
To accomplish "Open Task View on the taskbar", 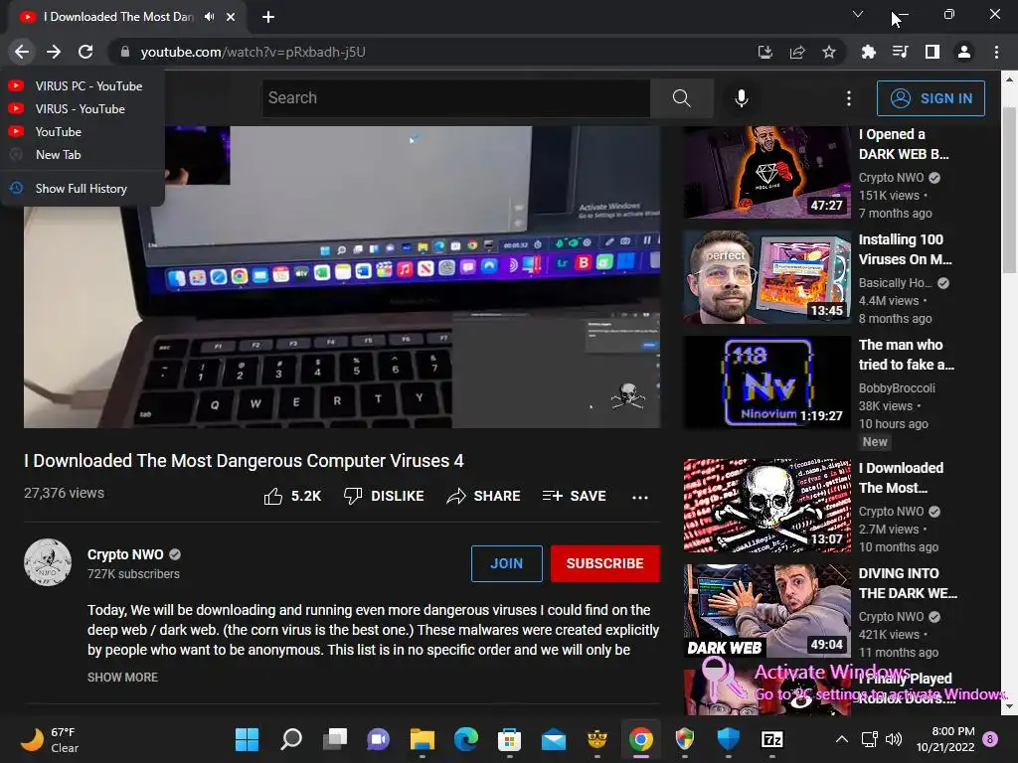I will [x=335, y=739].
